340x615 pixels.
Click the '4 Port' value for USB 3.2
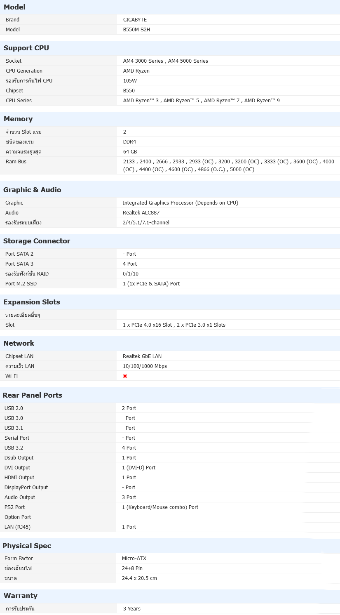pos(129,448)
